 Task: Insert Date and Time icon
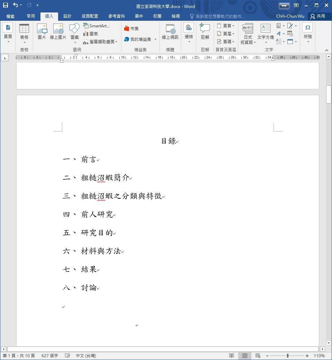coord(290,34)
